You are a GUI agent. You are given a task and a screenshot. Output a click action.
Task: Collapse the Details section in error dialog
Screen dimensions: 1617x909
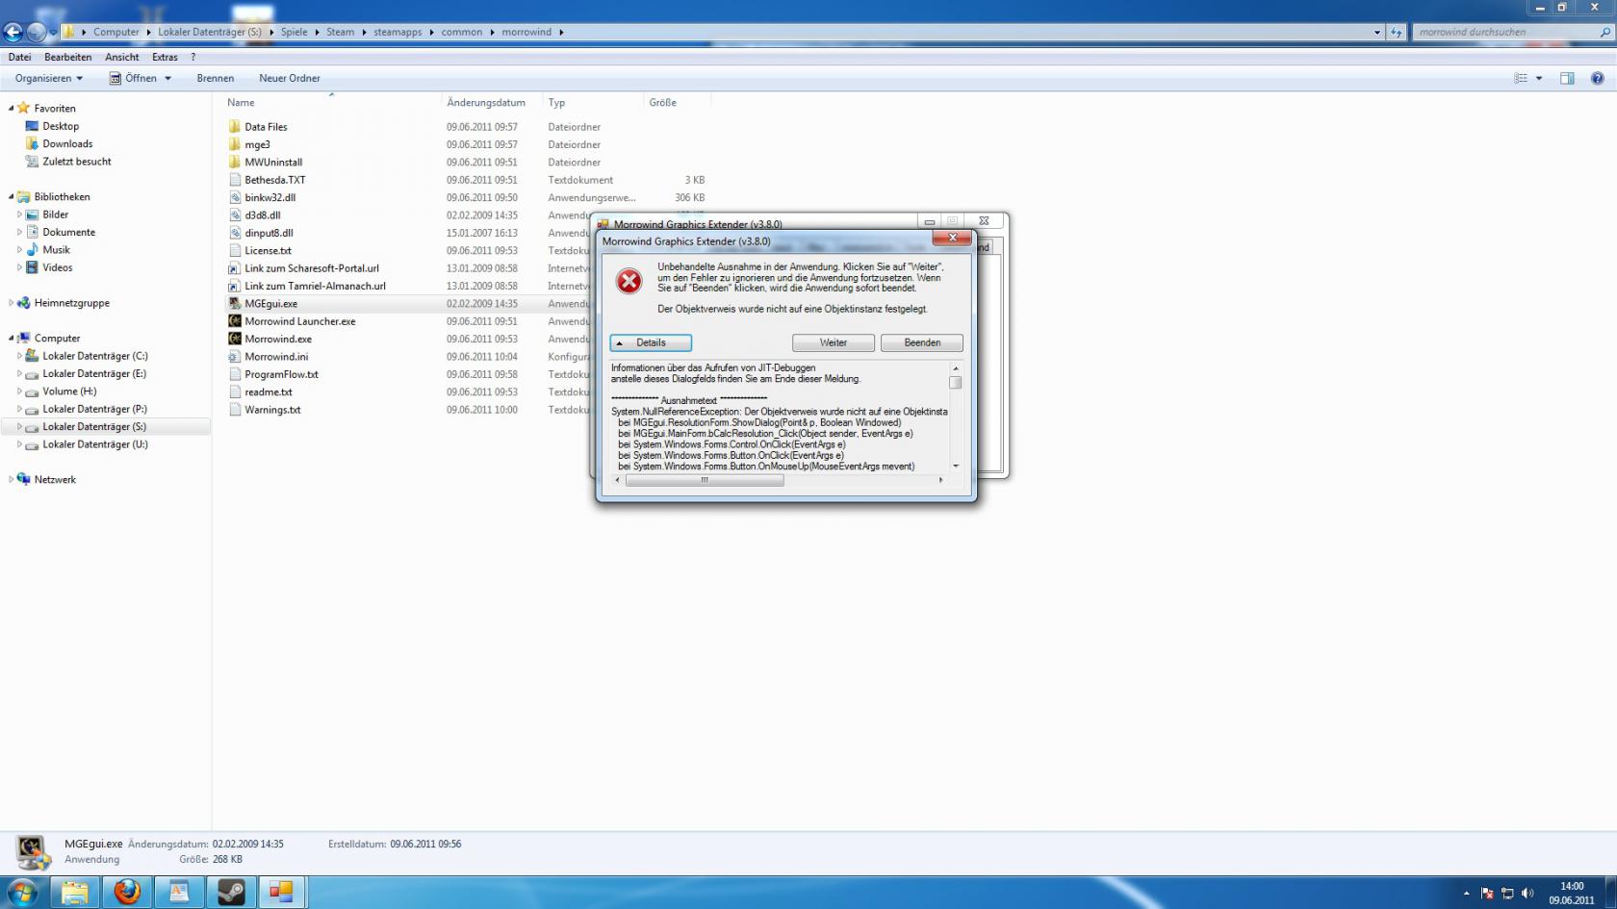tap(651, 342)
